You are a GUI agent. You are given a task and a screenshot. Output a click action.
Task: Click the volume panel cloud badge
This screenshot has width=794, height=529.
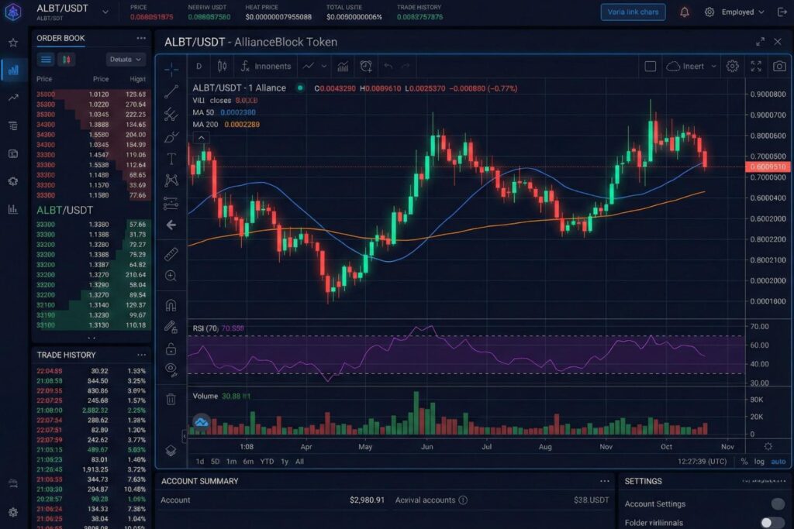click(x=201, y=421)
